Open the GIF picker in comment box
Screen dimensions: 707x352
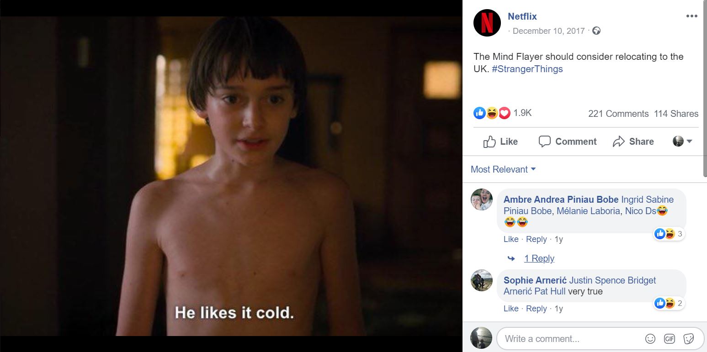click(x=669, y=339)
